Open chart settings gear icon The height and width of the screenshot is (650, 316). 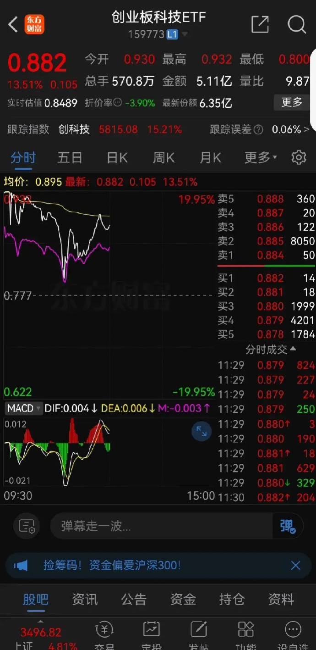coord(299,157)
